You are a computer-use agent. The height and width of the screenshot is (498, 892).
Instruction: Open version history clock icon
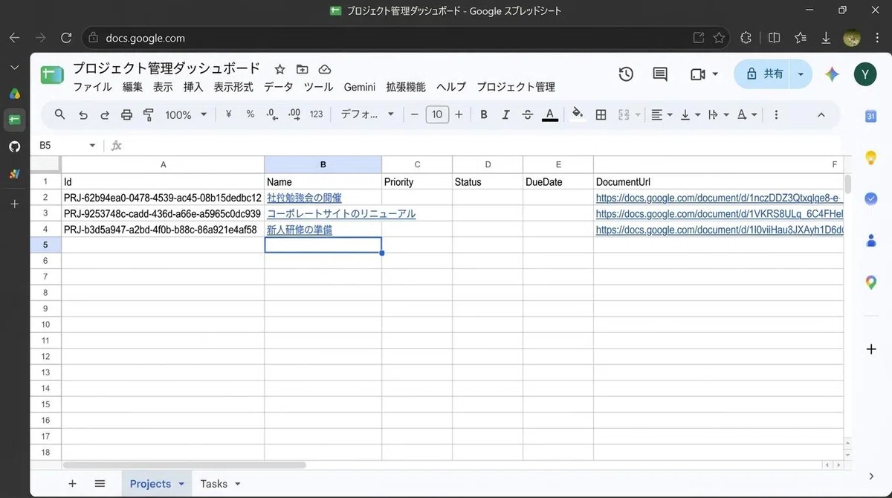pos(626,74)
